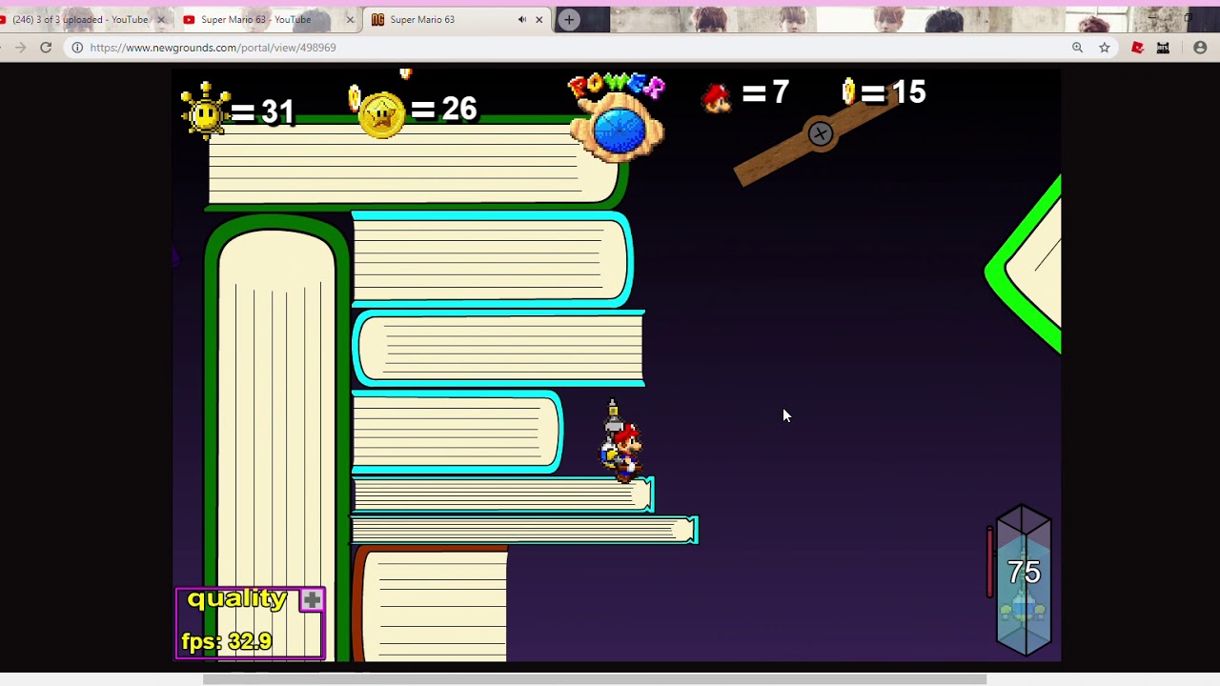Open the Chrome profile avatar icon
Image resolution: width=1220 pixels, height=686 pixels.
point(1200,48)
